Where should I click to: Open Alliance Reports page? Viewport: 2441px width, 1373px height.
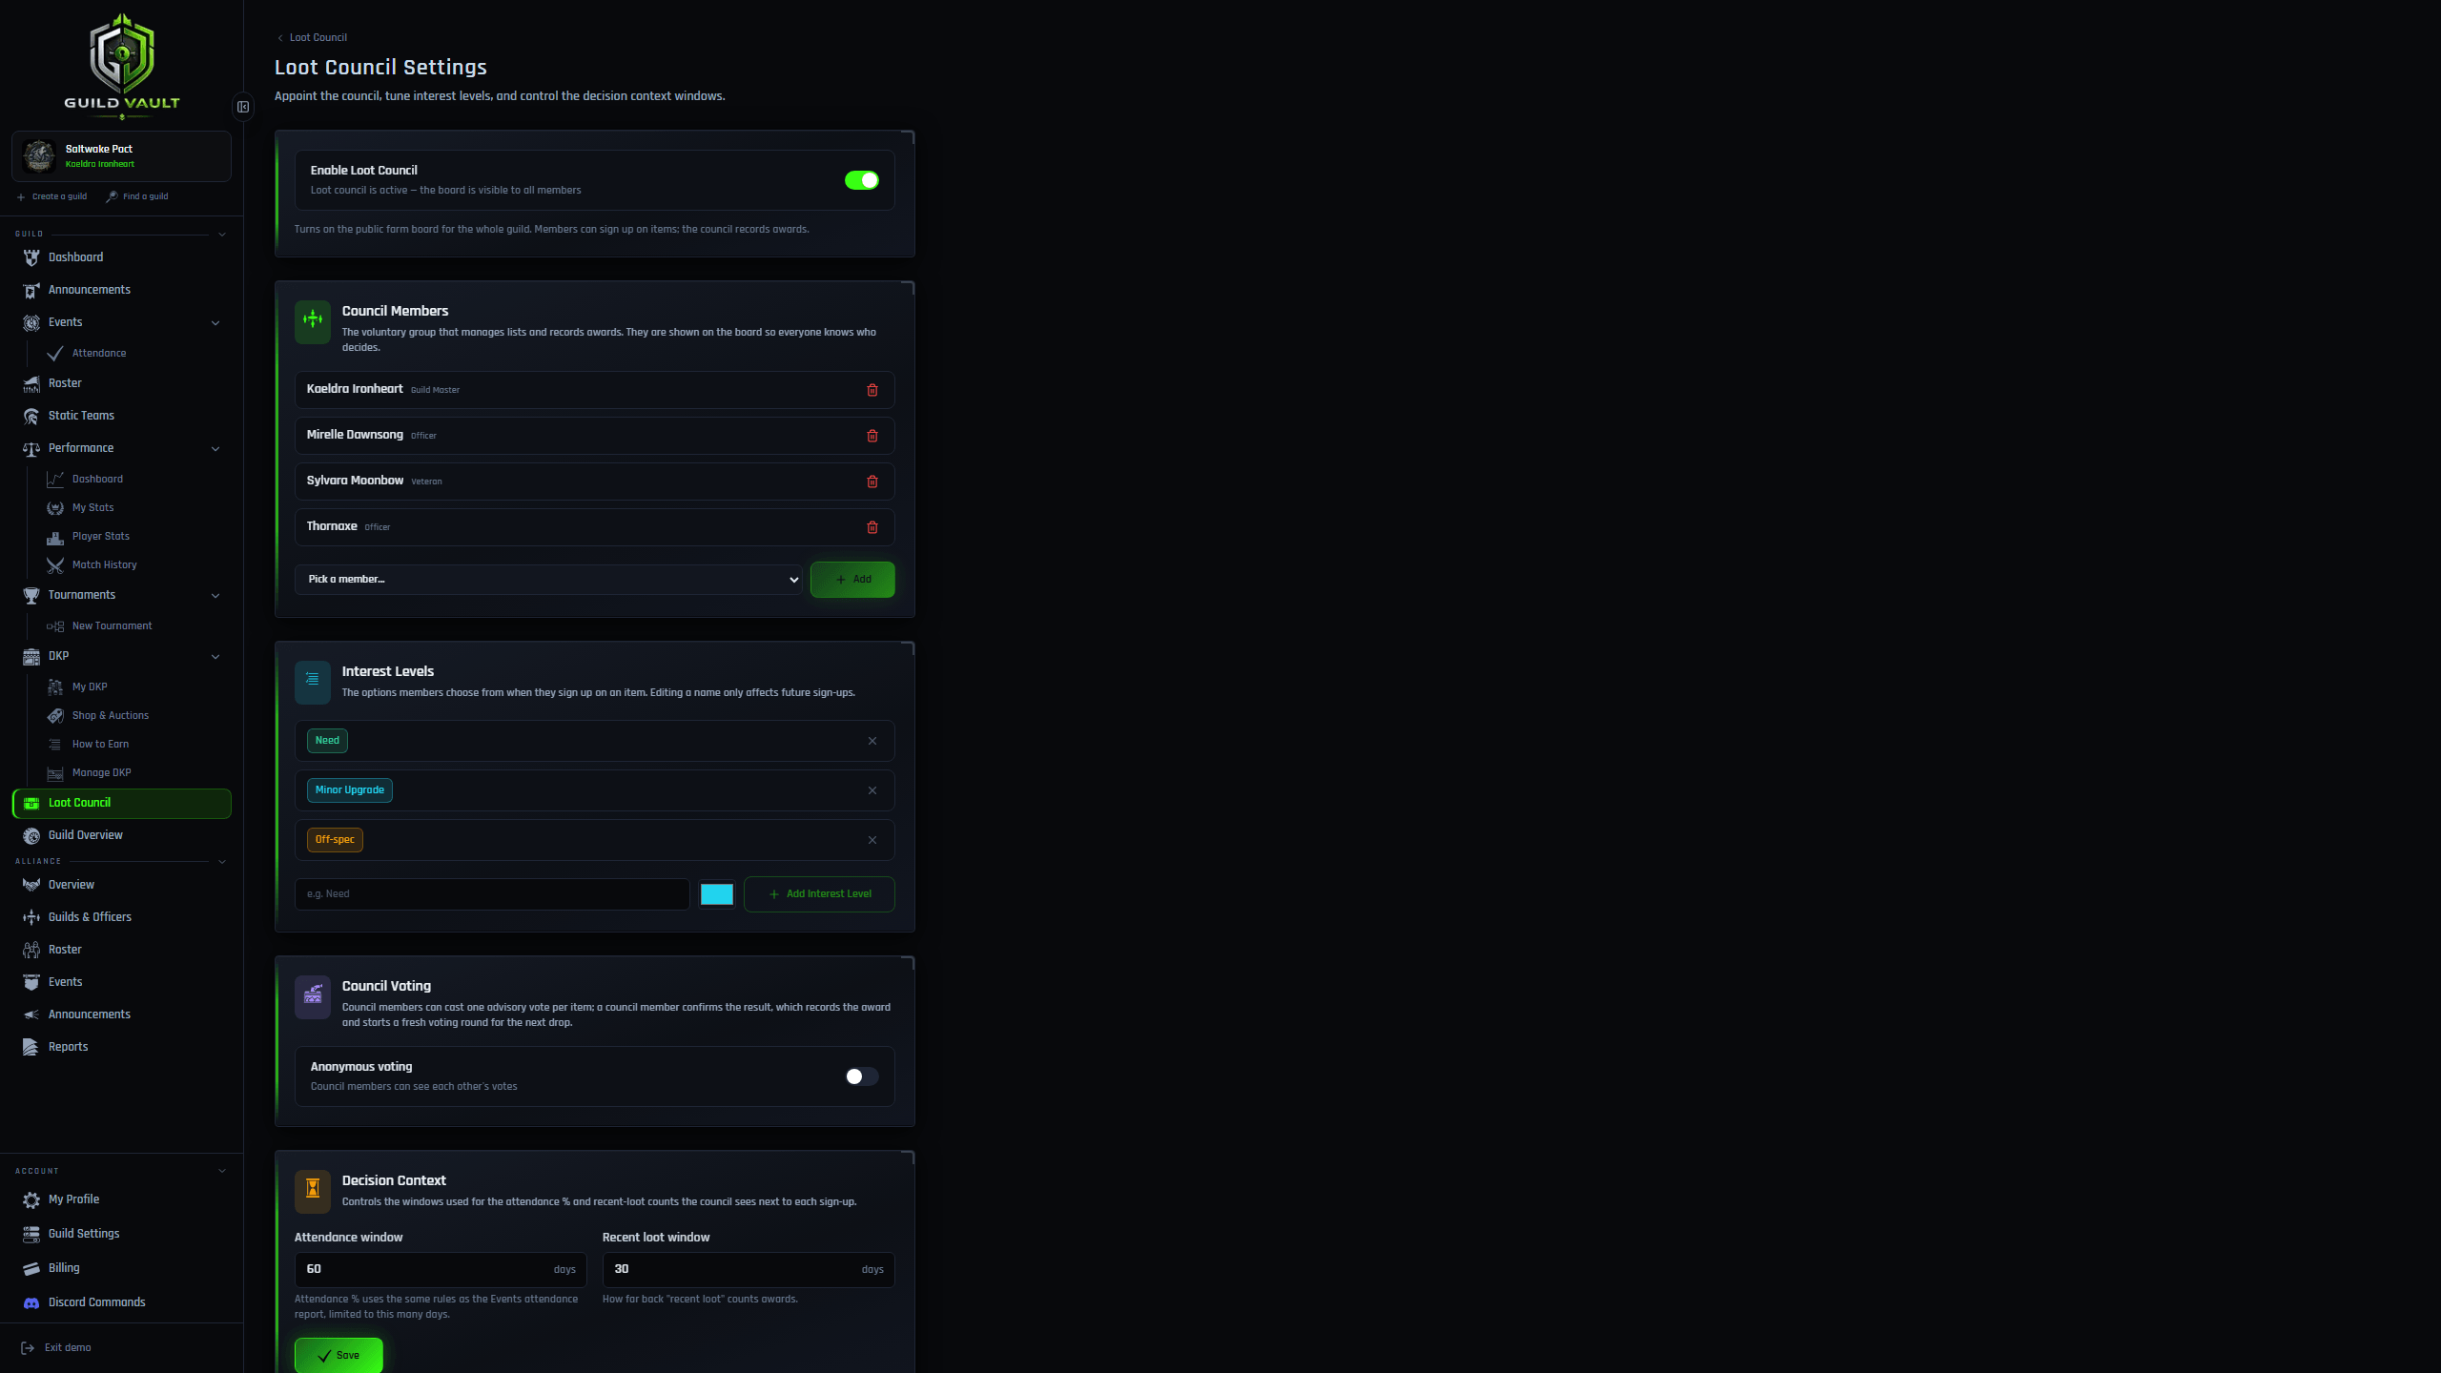point(121,1047)
